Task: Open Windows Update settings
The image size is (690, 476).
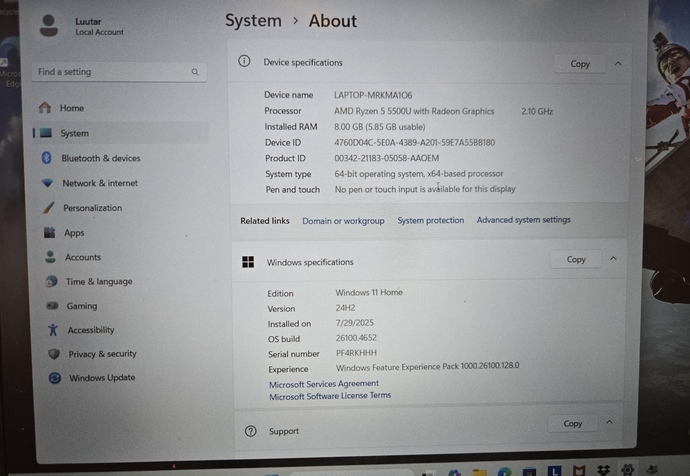Action: pos(102,378)
